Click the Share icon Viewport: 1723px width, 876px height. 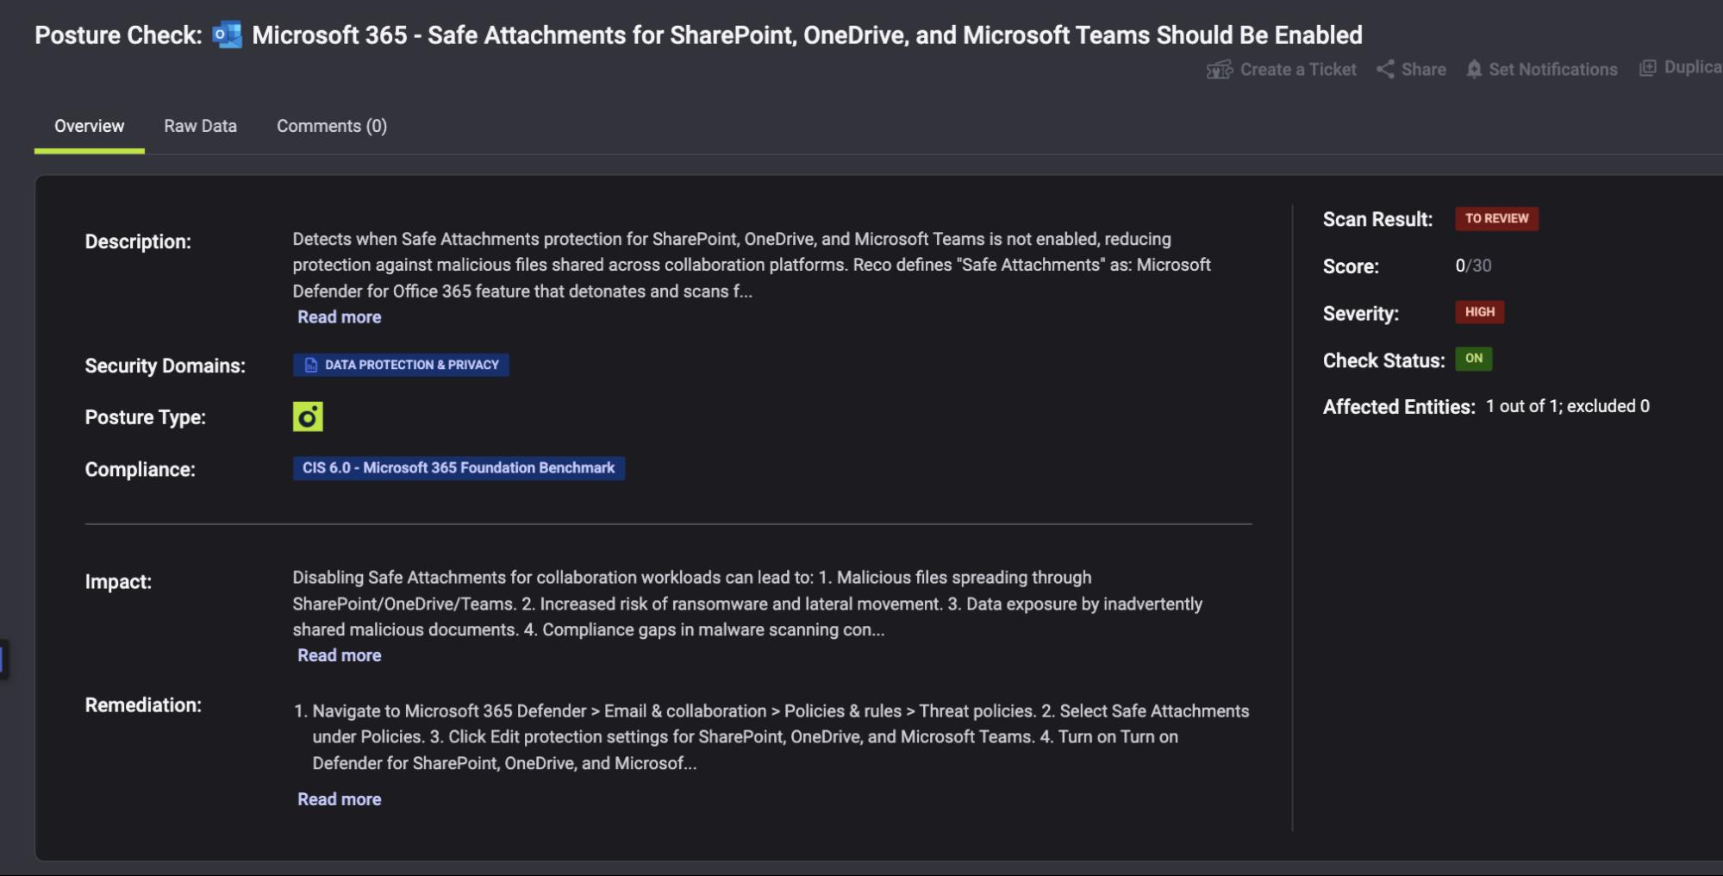(1387, 69)
